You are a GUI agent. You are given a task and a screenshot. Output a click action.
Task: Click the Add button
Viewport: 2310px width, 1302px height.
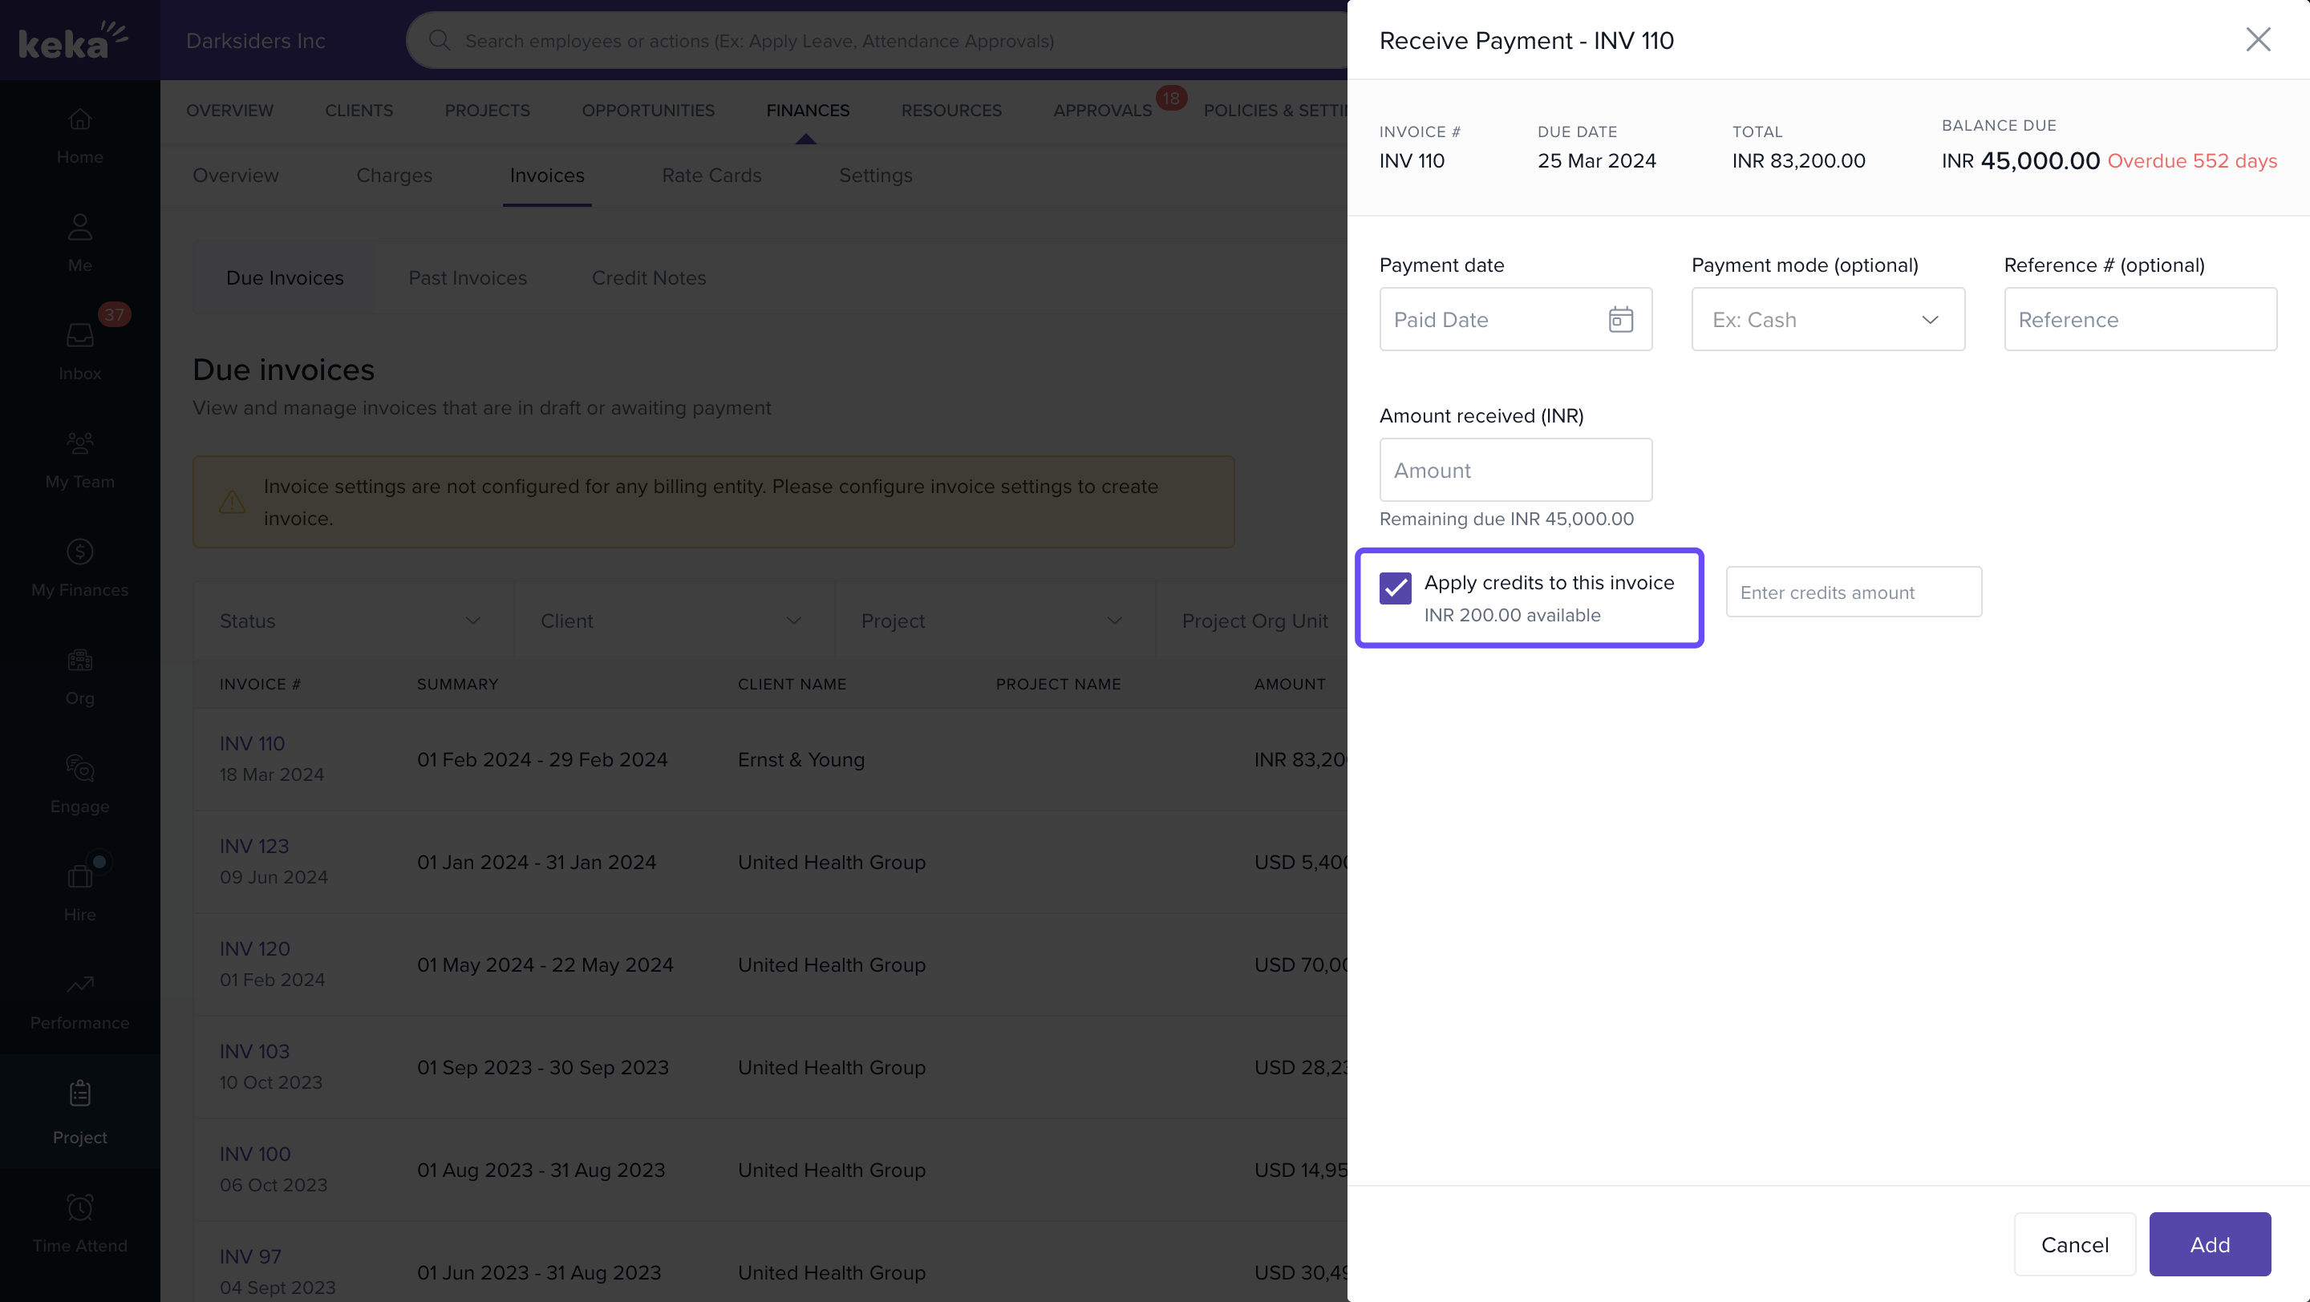click(2209, 1244)
